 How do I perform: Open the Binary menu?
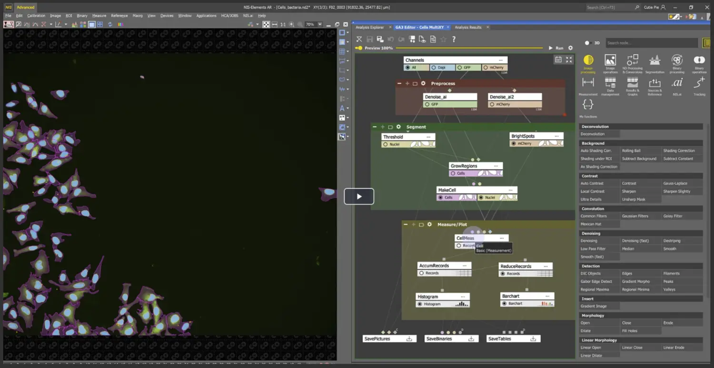[x=82, y=16]
